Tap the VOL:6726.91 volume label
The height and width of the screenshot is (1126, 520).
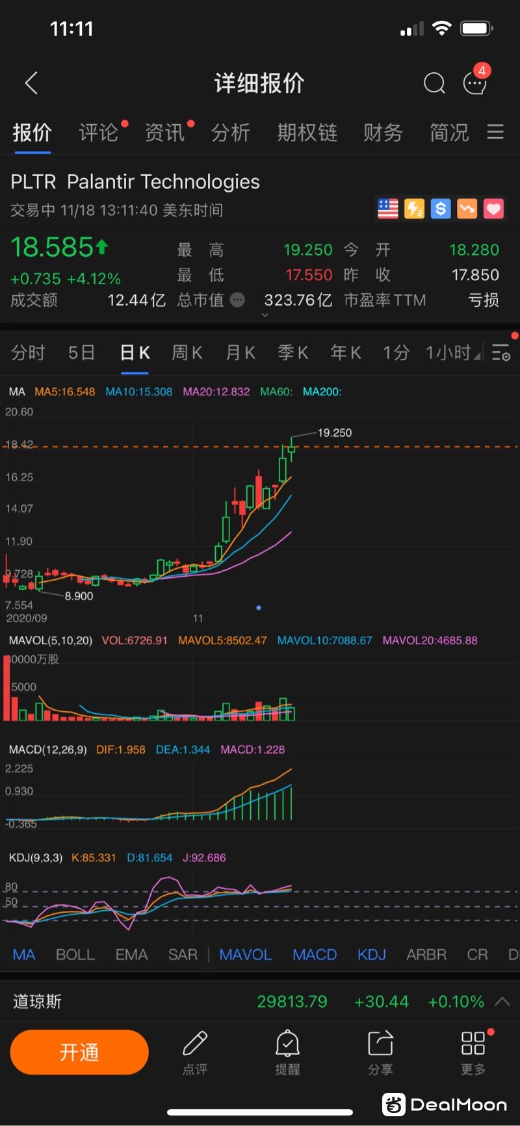click(135, 640)
